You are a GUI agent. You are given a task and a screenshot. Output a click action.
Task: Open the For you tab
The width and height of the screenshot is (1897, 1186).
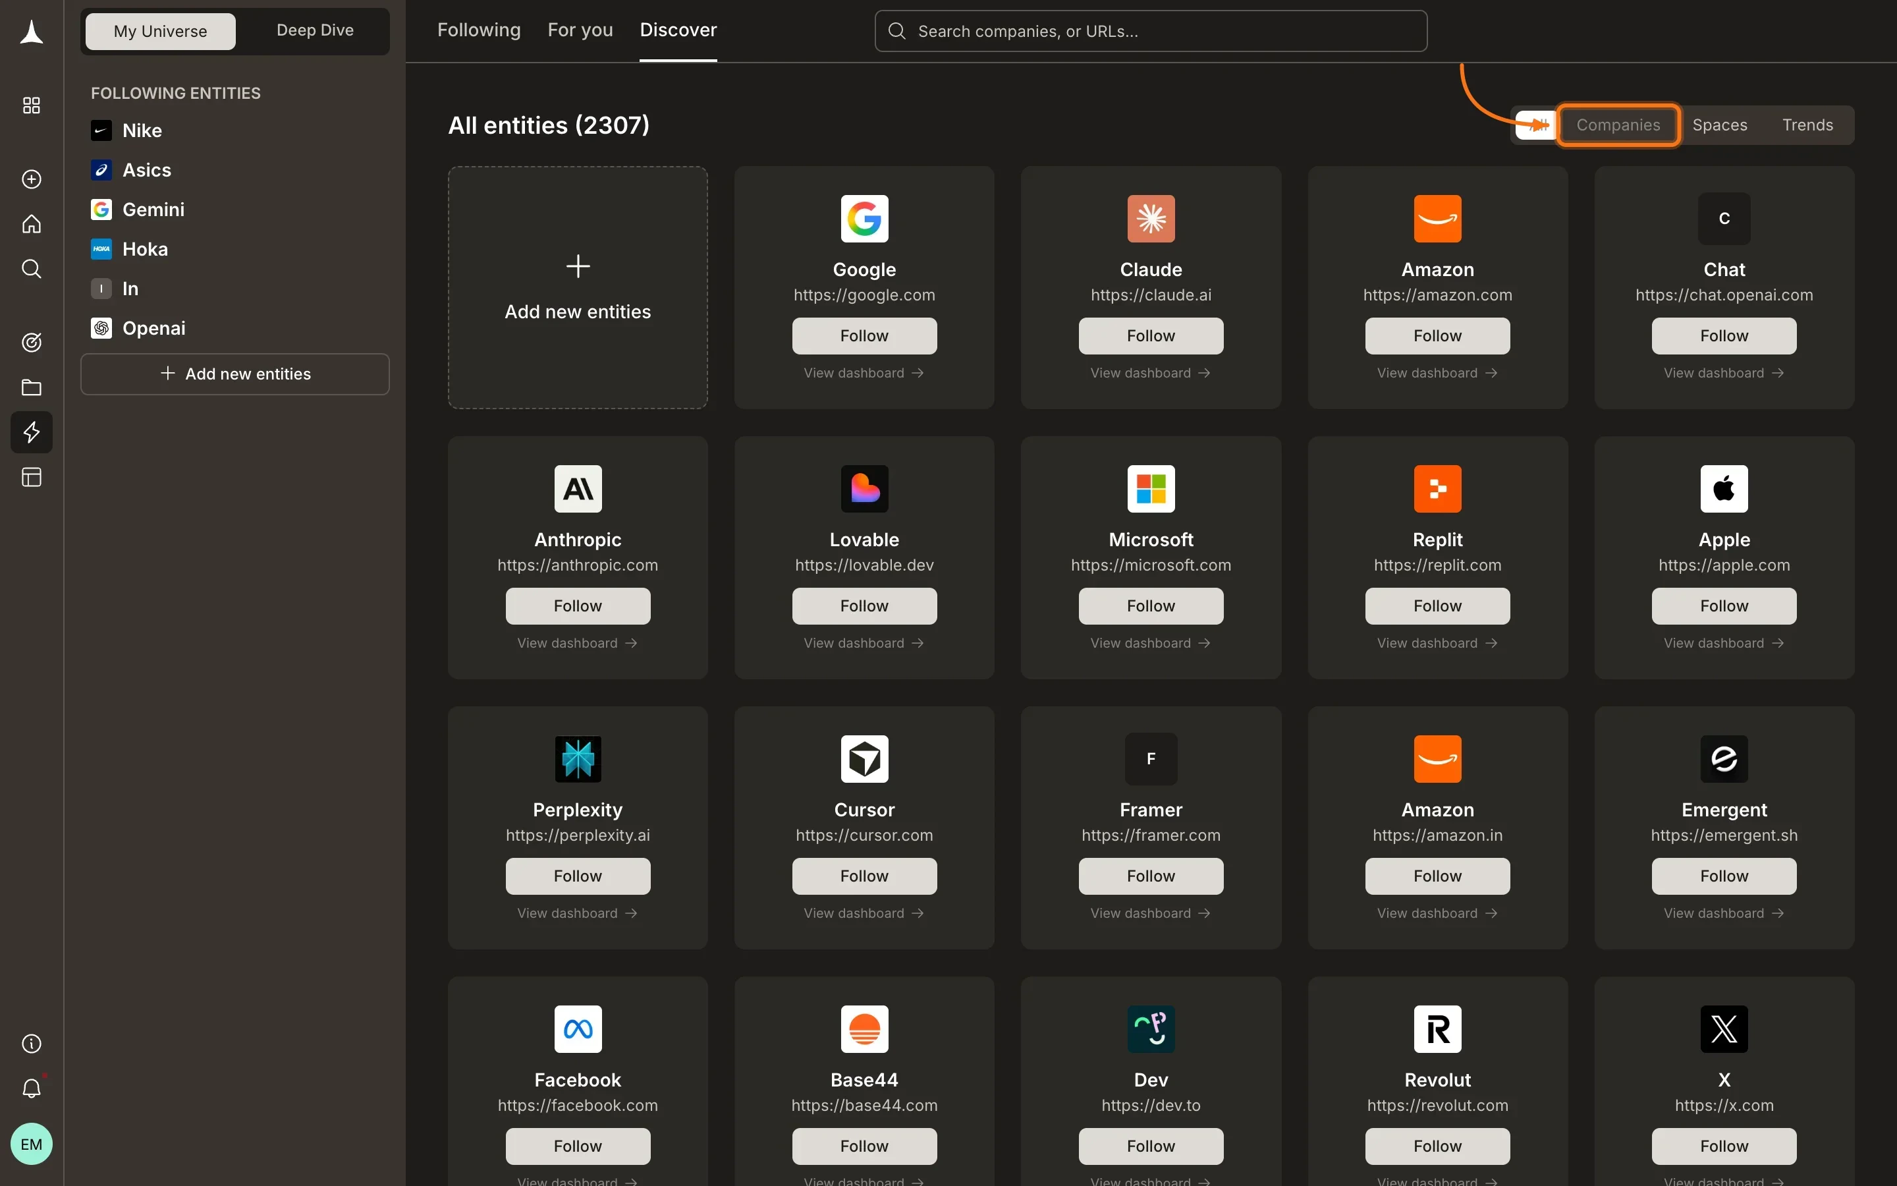pos(580,30)
